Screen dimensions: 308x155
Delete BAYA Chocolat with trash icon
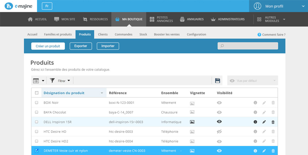pos(273,112)
